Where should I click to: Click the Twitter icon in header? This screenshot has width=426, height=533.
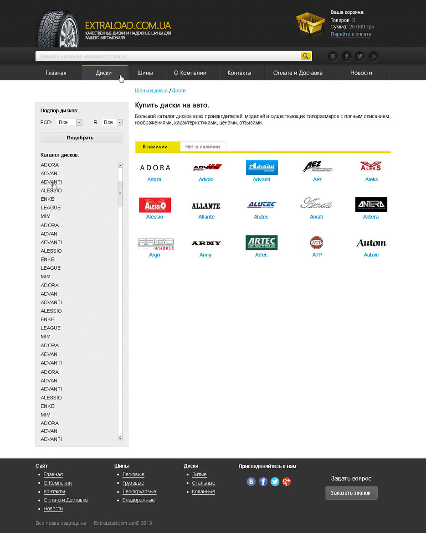pyautogui.click(x=360, y=57)
